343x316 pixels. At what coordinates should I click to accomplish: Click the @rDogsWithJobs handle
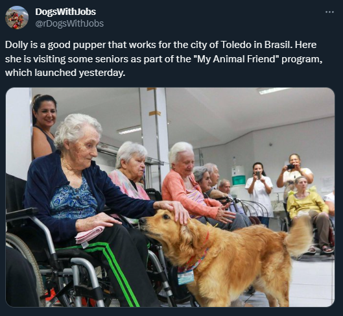tap(69, 23)
